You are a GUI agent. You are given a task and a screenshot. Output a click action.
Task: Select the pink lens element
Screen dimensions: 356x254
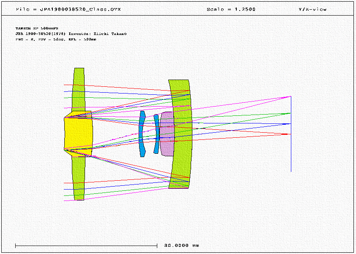click(x=167, y=134)
